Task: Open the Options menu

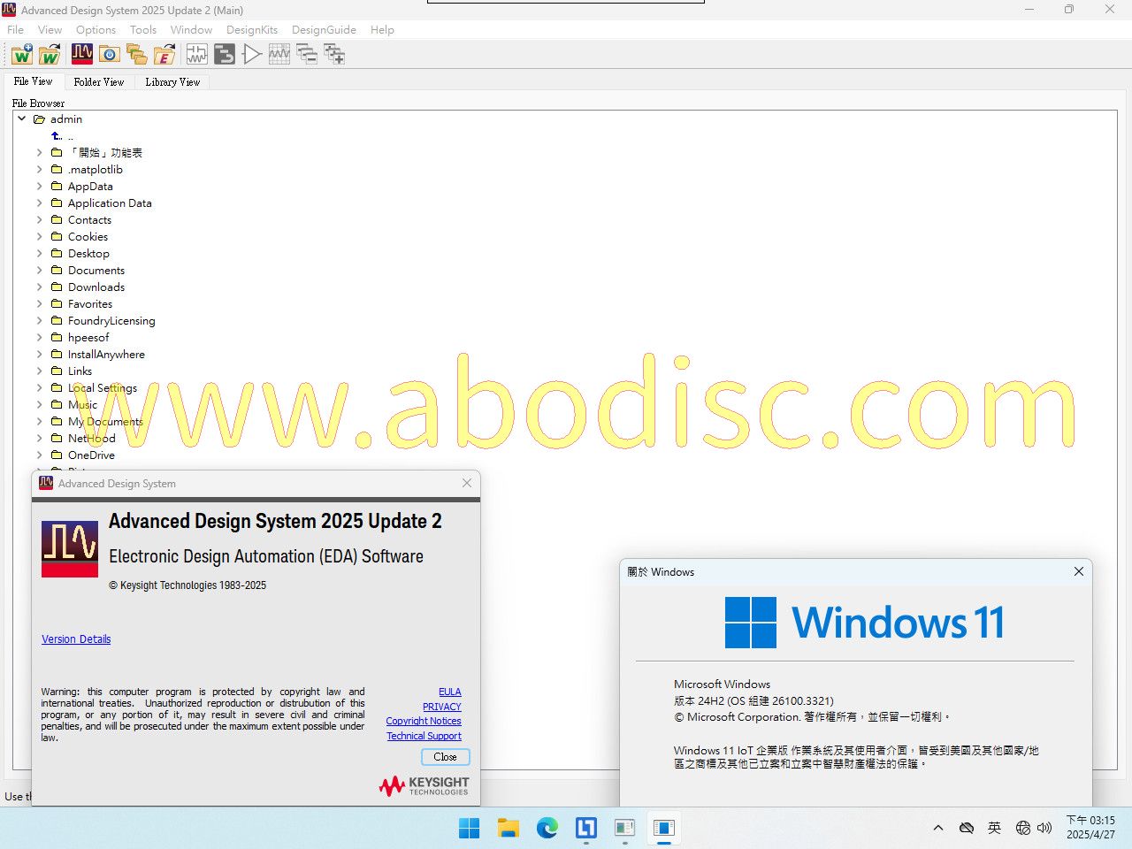Action: (96, 30)
